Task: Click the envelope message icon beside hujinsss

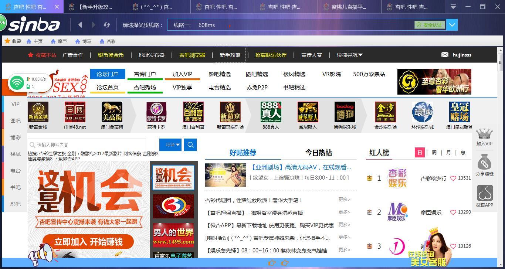Action: coord(445,55)
